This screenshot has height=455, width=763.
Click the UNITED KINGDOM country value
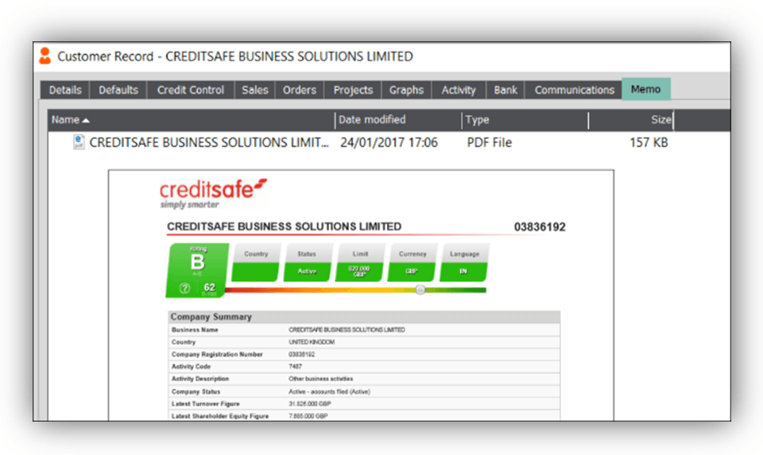click(x=312, y=342)
